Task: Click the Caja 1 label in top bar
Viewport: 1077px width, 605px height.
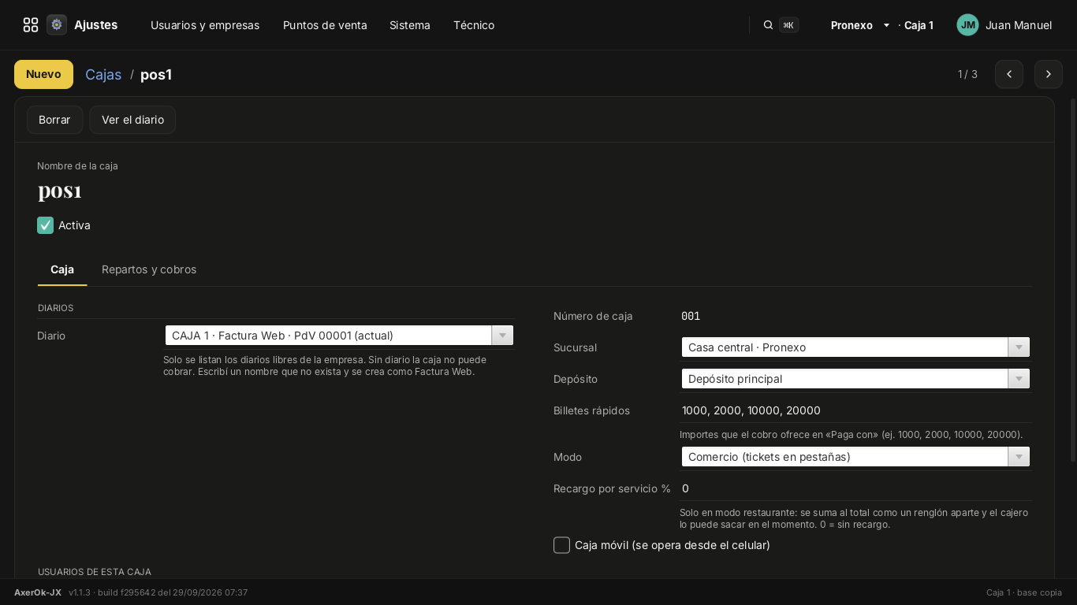Action: [x=919, y=25]
